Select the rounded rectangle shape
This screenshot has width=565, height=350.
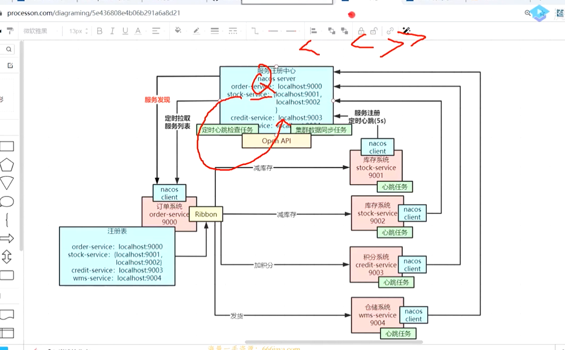tap(7, 275)
